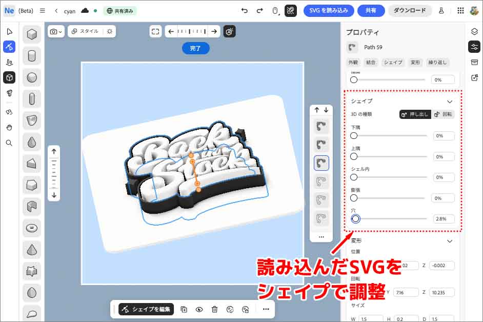Click the シェイプを編集 button

coord(146,309)
